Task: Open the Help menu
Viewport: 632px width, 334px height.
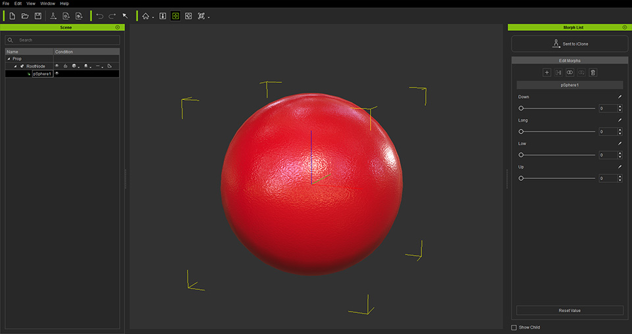Action: point(65,3)
